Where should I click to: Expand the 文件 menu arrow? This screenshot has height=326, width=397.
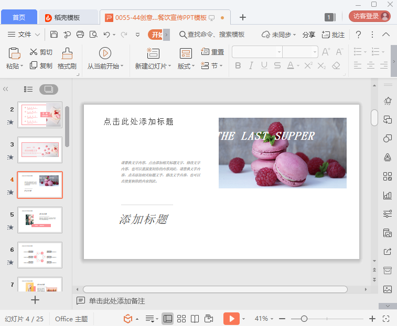[x=37, y=35]
